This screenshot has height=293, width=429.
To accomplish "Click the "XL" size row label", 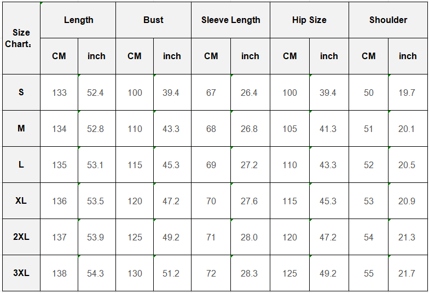I will (x=21, y=200).
